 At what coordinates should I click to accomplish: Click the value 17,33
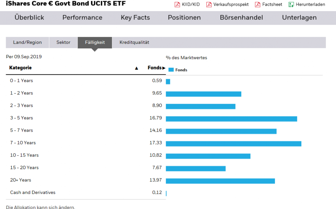156,143
